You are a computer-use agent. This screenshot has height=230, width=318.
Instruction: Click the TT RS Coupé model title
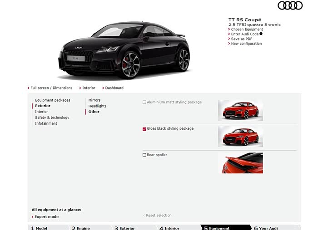245,20
